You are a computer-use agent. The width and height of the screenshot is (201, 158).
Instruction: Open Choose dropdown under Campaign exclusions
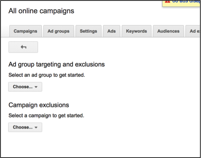(x=25, y=127)
